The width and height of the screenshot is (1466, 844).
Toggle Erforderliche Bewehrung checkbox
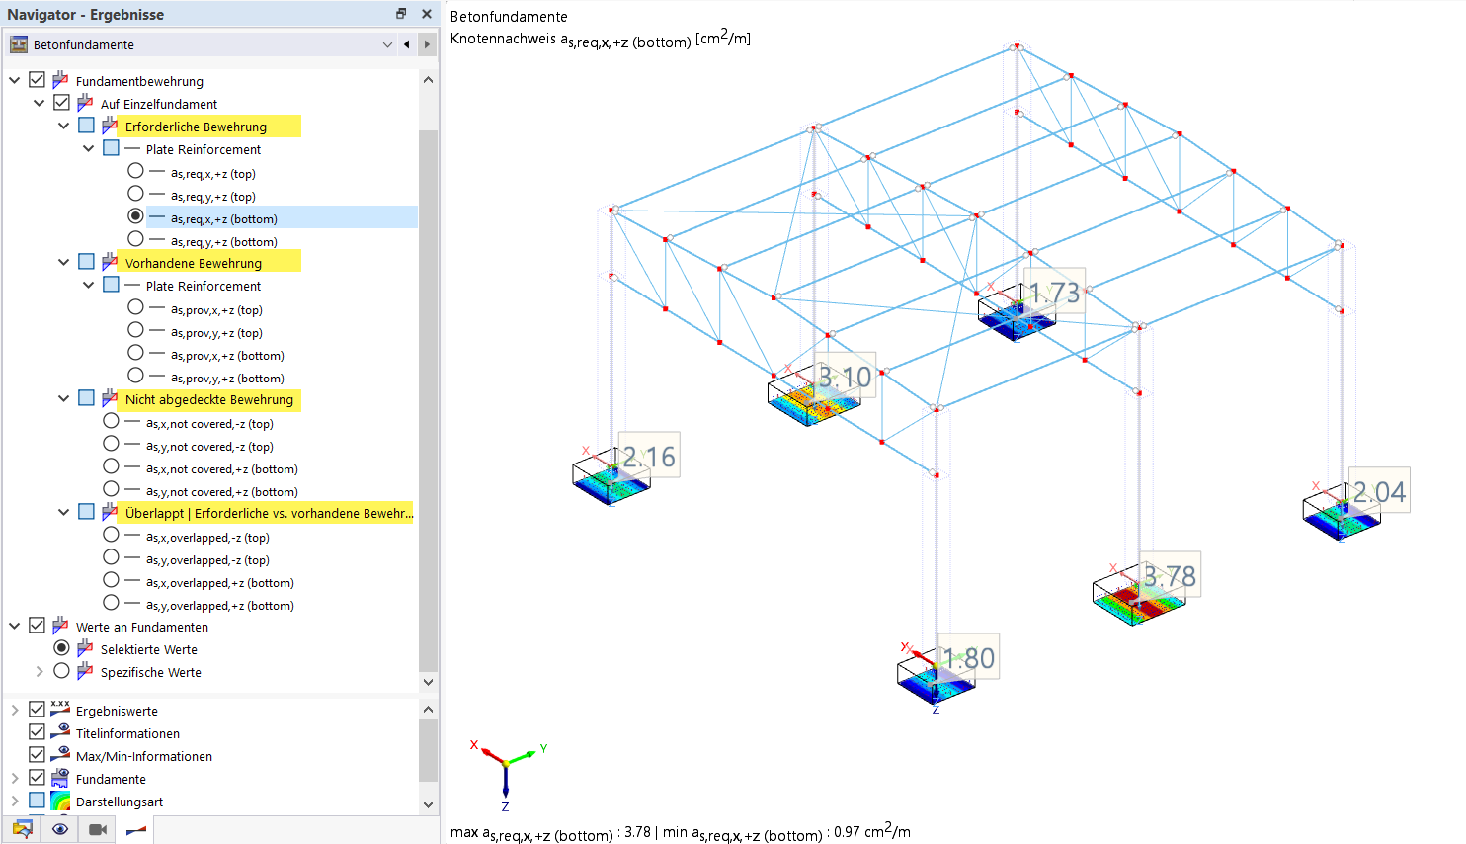87,126
